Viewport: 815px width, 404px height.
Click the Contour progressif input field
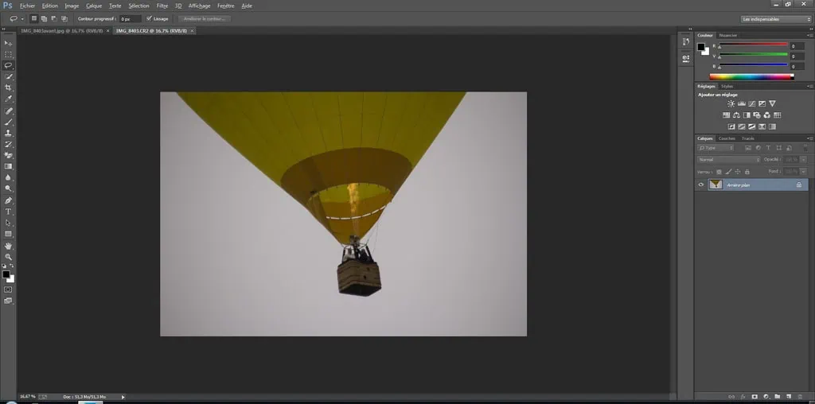[130, 18]
